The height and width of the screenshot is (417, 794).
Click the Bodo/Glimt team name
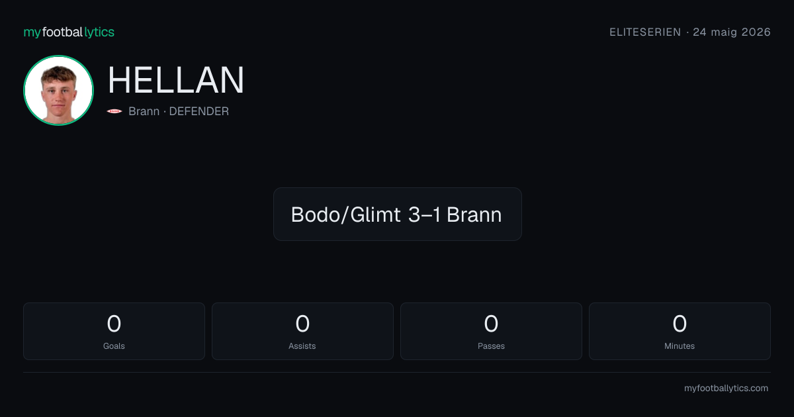[x=345, y=214]
